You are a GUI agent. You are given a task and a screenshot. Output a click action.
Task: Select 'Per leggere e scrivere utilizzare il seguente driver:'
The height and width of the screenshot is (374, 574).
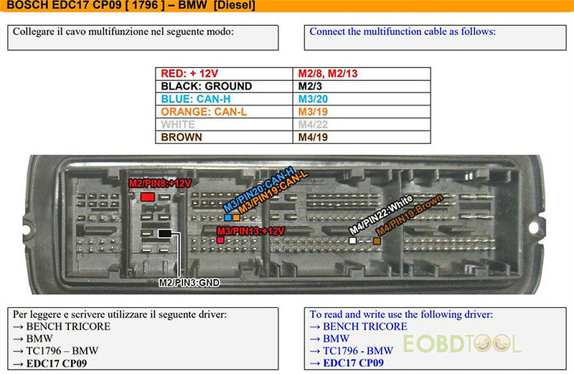(x=120, y=315)
